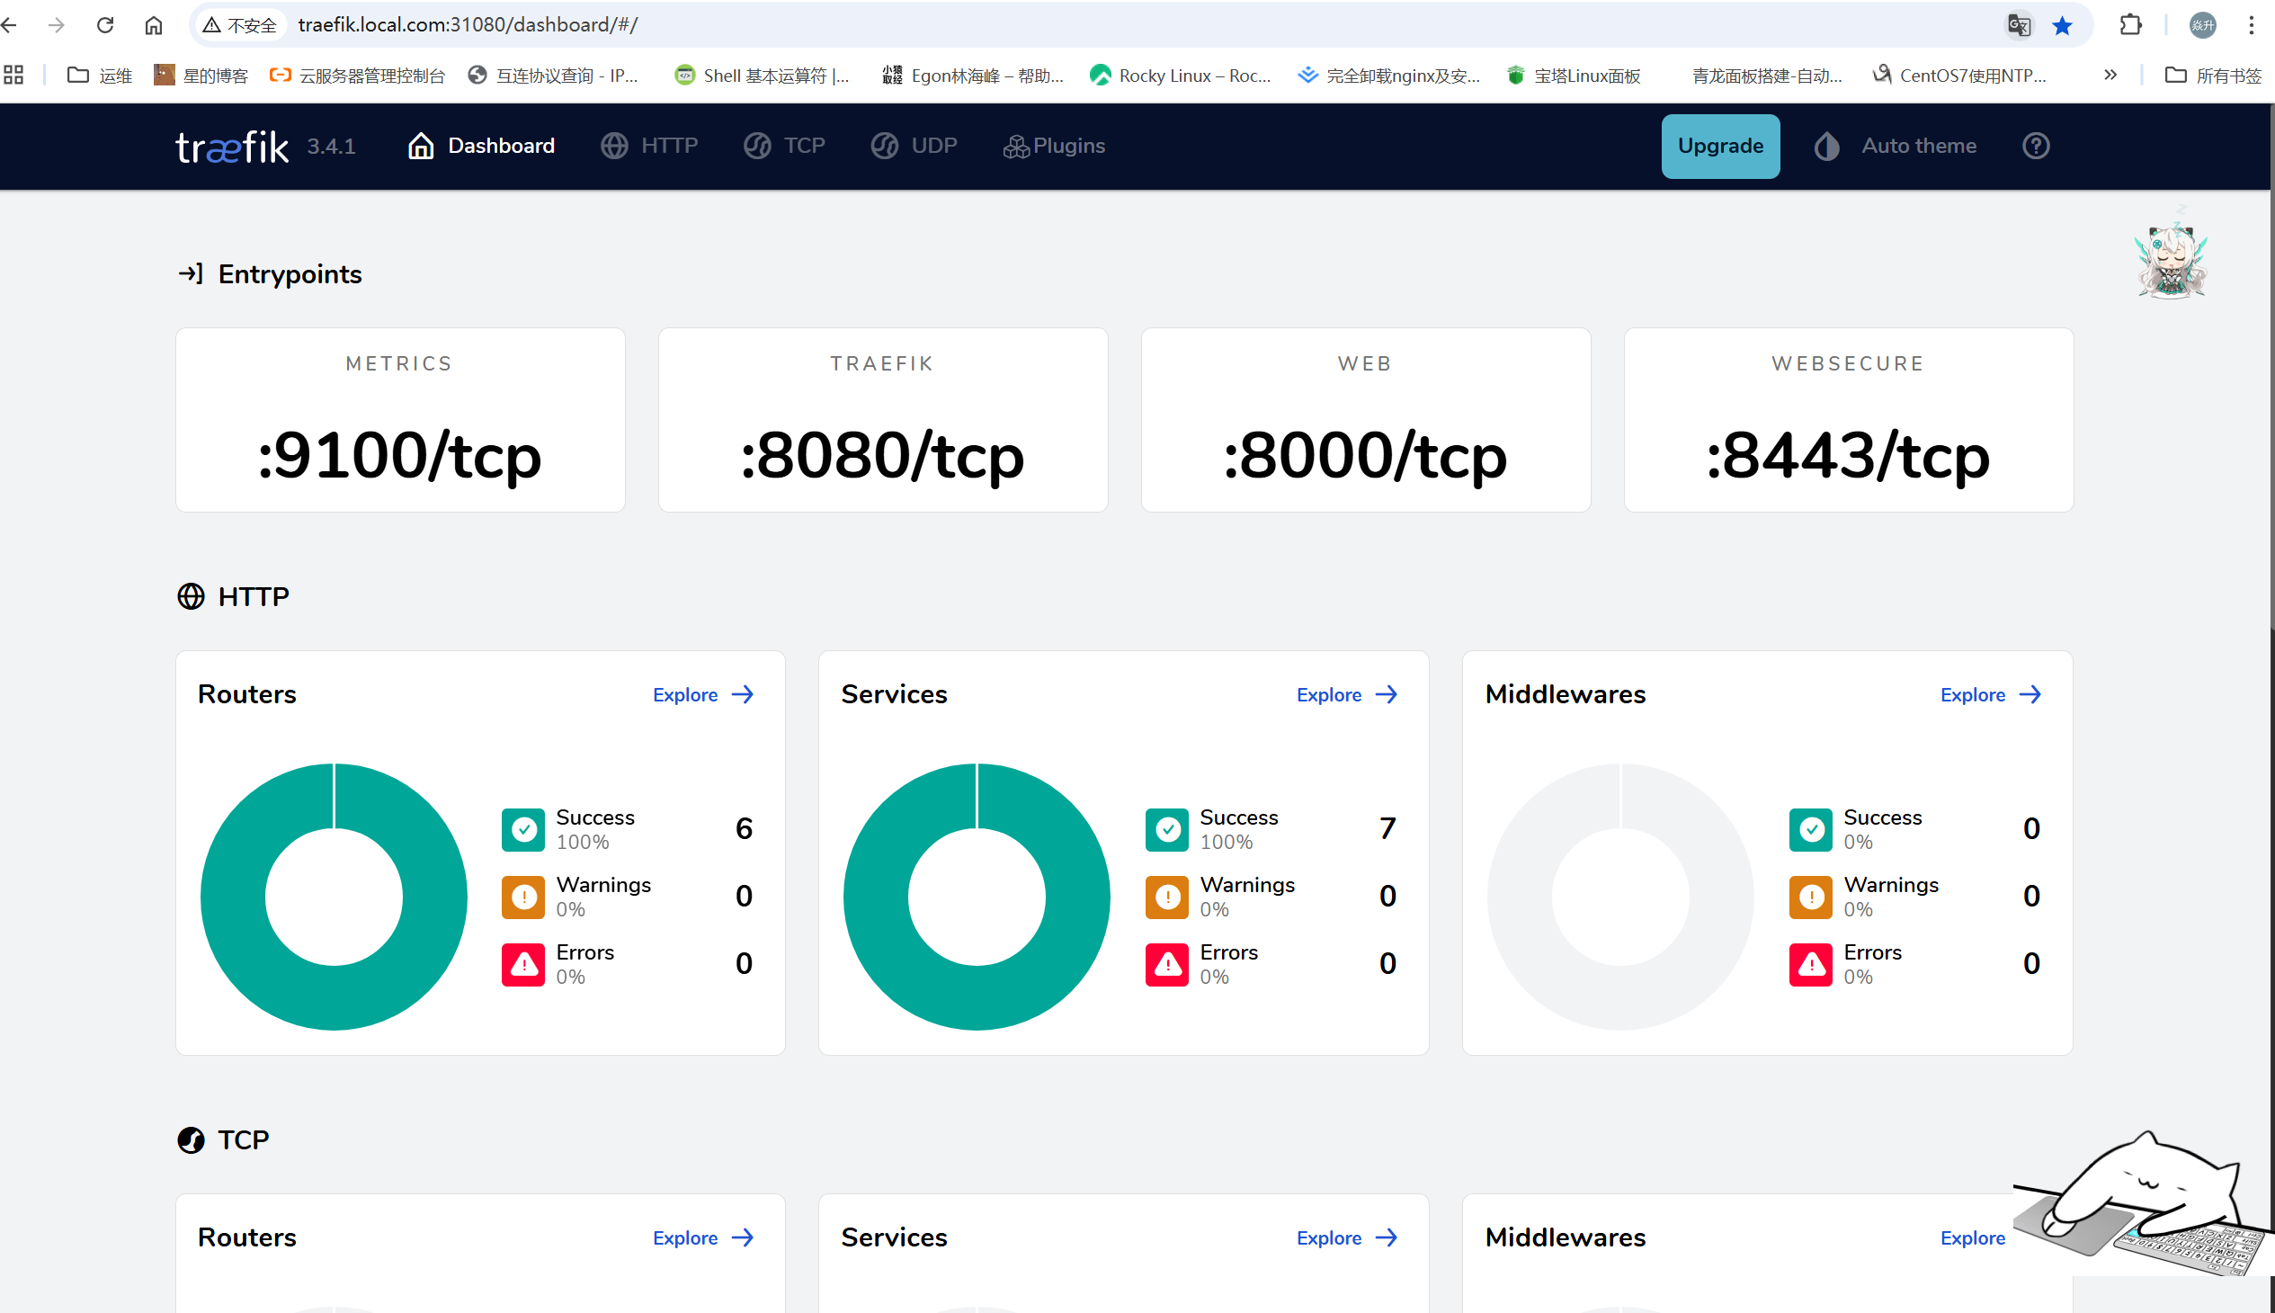Open the 云服务器管理控制台 bookmark

(358, 76)
